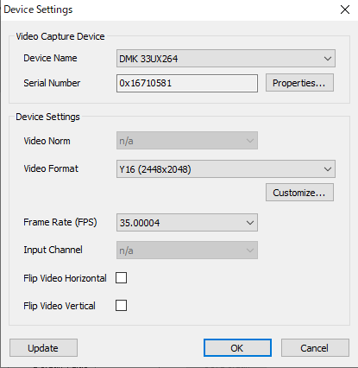The image size is (358, 368).
Task: Tick the Flip Video Vertical checkbox
Action: 121,306
